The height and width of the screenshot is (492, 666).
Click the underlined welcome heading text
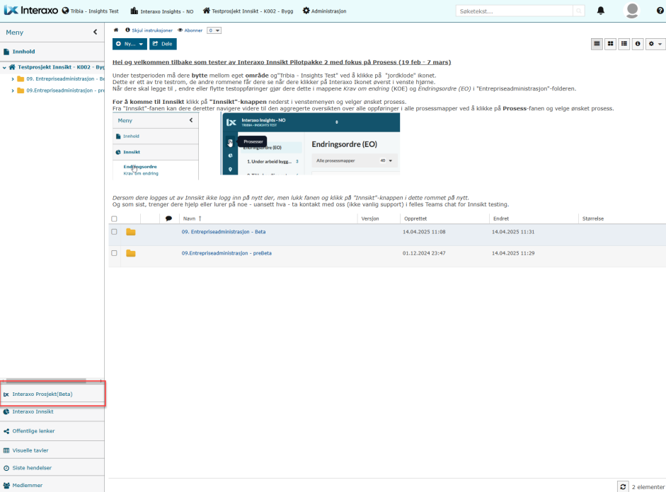pyautogui.click(x=282, y=62)
